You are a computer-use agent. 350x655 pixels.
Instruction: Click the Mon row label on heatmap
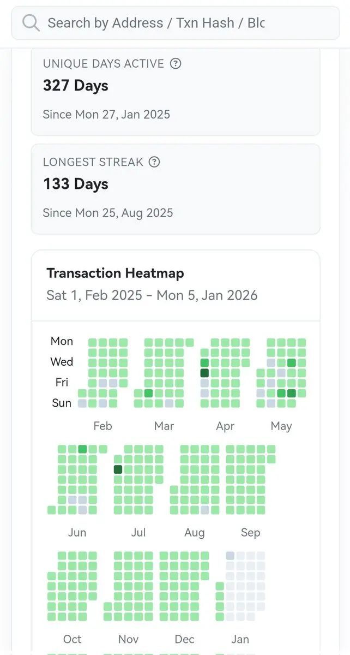coord(62,341)
